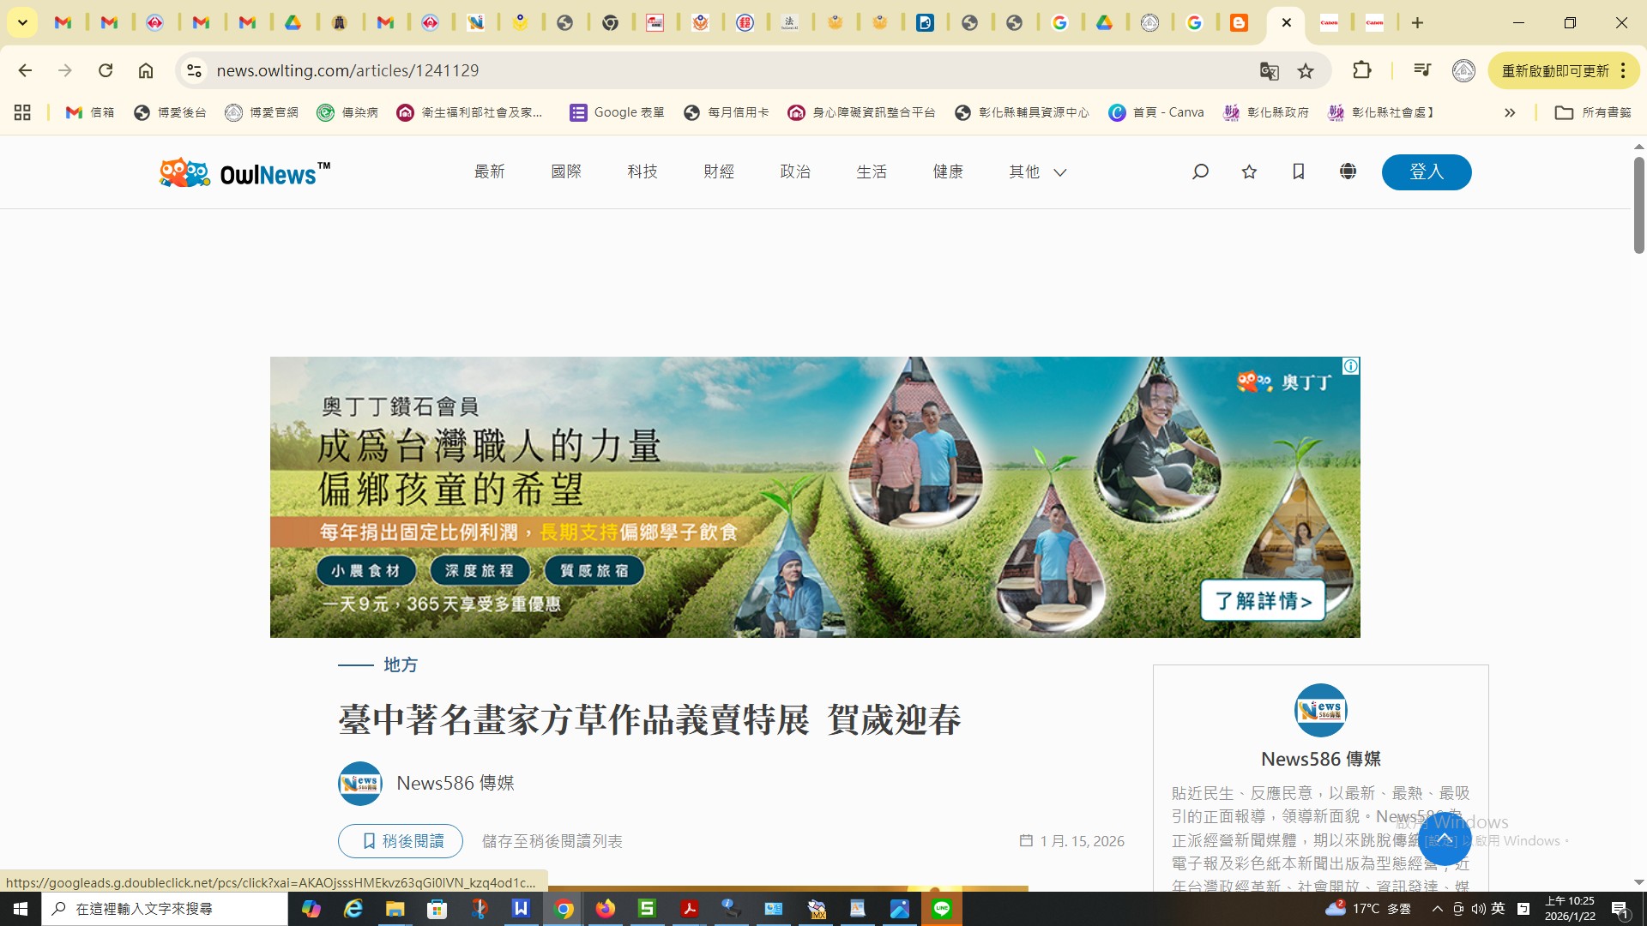
Task: Click the star favorites icon in site header
Action: 1249,171
